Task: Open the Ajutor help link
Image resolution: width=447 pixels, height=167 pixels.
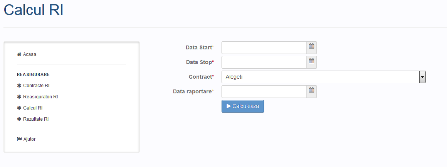Action: tap(29, 139)
